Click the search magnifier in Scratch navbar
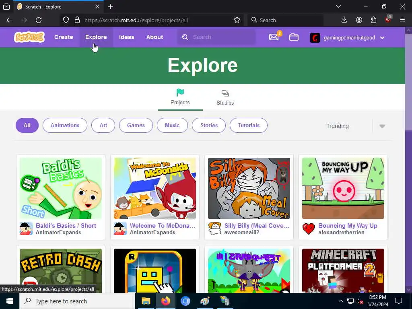The height and width of the screenshot is (309, 412). point(185,37)
